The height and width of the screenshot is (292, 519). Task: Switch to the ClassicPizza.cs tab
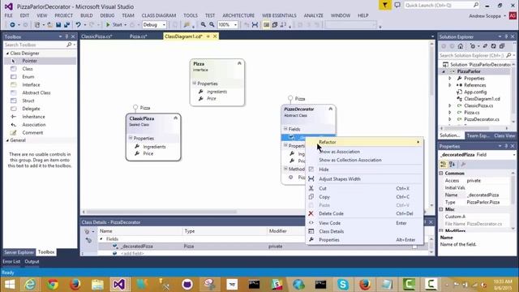coord(97,36)
